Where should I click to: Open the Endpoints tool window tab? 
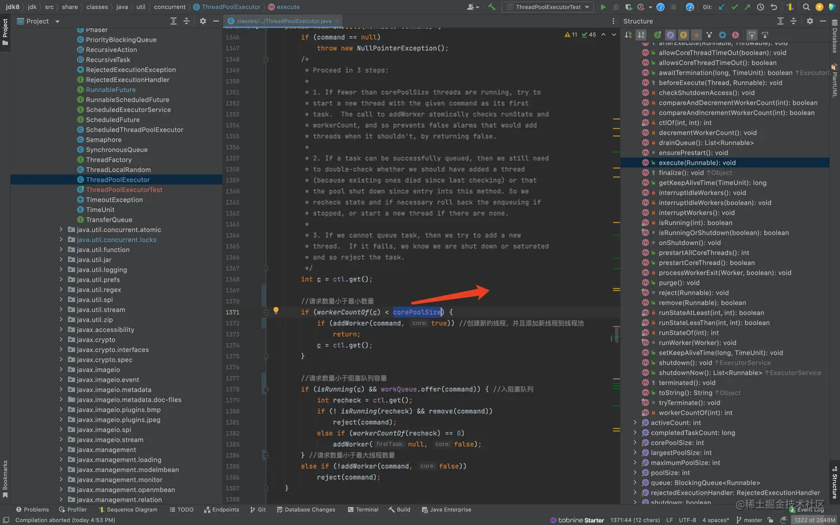[x=221, y=509]
